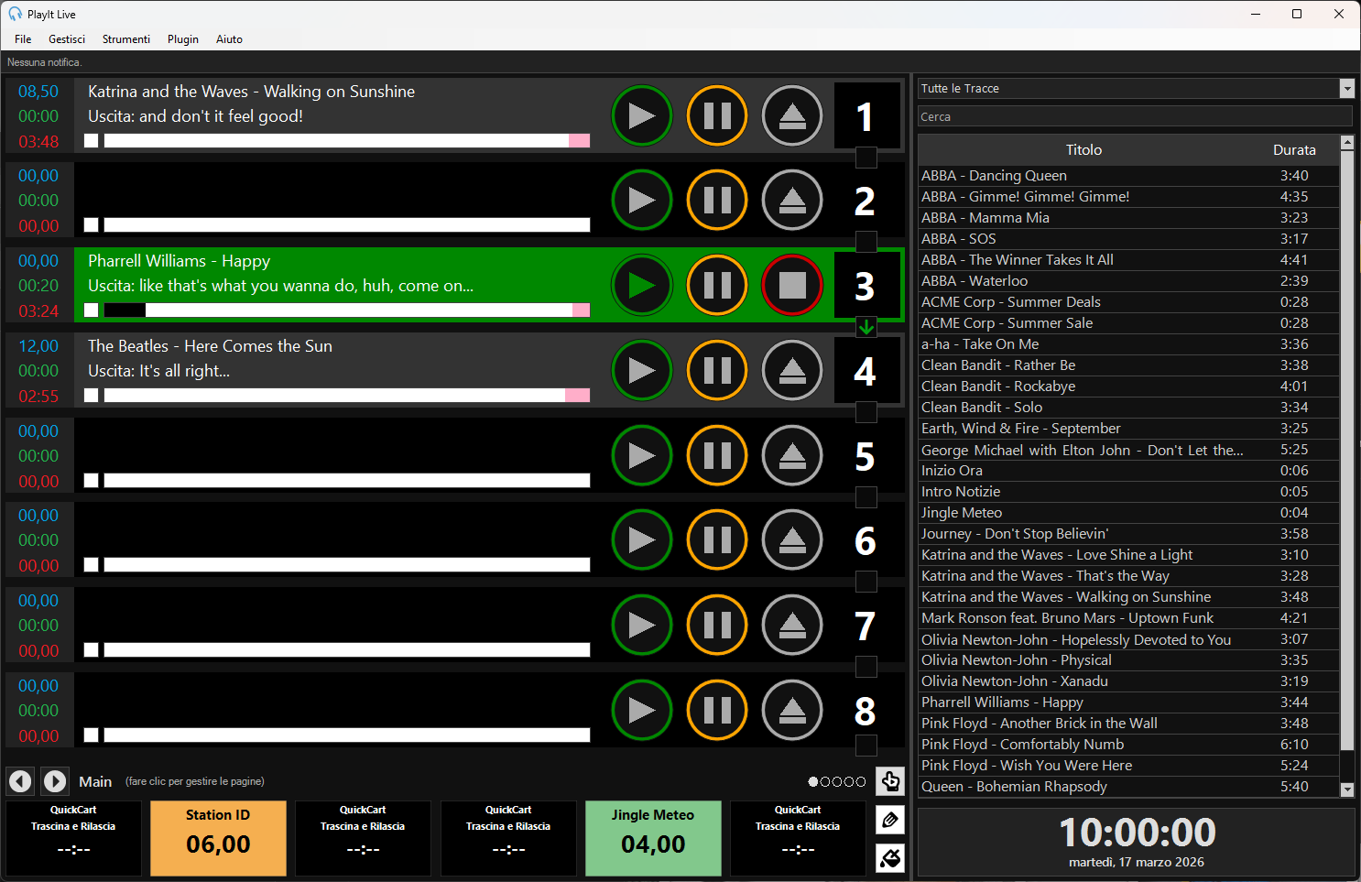Activate QuickCart edit pencil icon
Image resolution: width=1361 pixels, height=882 pixels.
click(889, 820)
